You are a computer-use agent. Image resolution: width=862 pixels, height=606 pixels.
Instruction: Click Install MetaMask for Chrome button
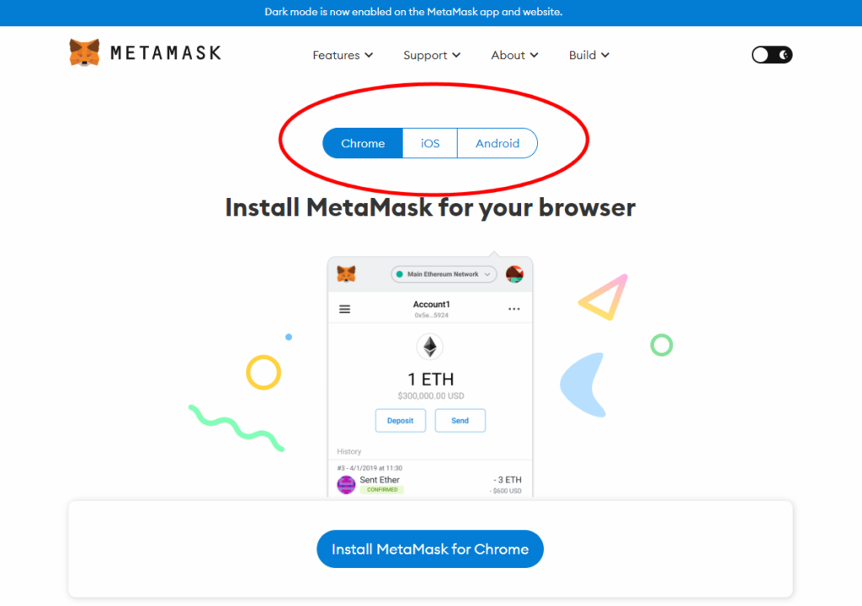[430, 549]
